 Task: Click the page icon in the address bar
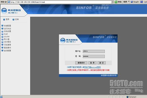coord(9,2)
